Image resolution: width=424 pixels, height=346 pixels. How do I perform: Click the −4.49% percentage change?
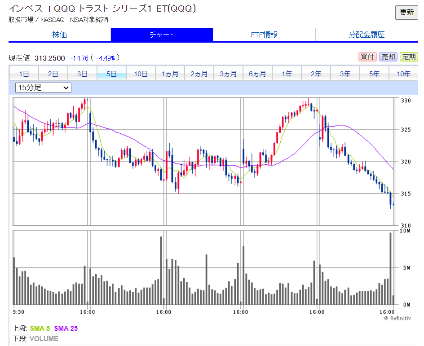pos(105,58)
